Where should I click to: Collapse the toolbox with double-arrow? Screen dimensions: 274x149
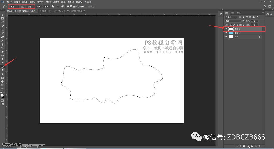point(1,10)
